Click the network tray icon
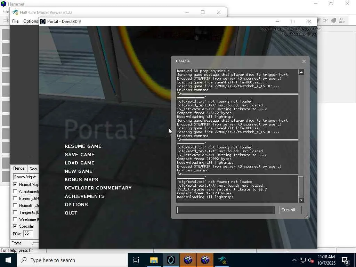356x267 pixels. (x=303, y=260)
